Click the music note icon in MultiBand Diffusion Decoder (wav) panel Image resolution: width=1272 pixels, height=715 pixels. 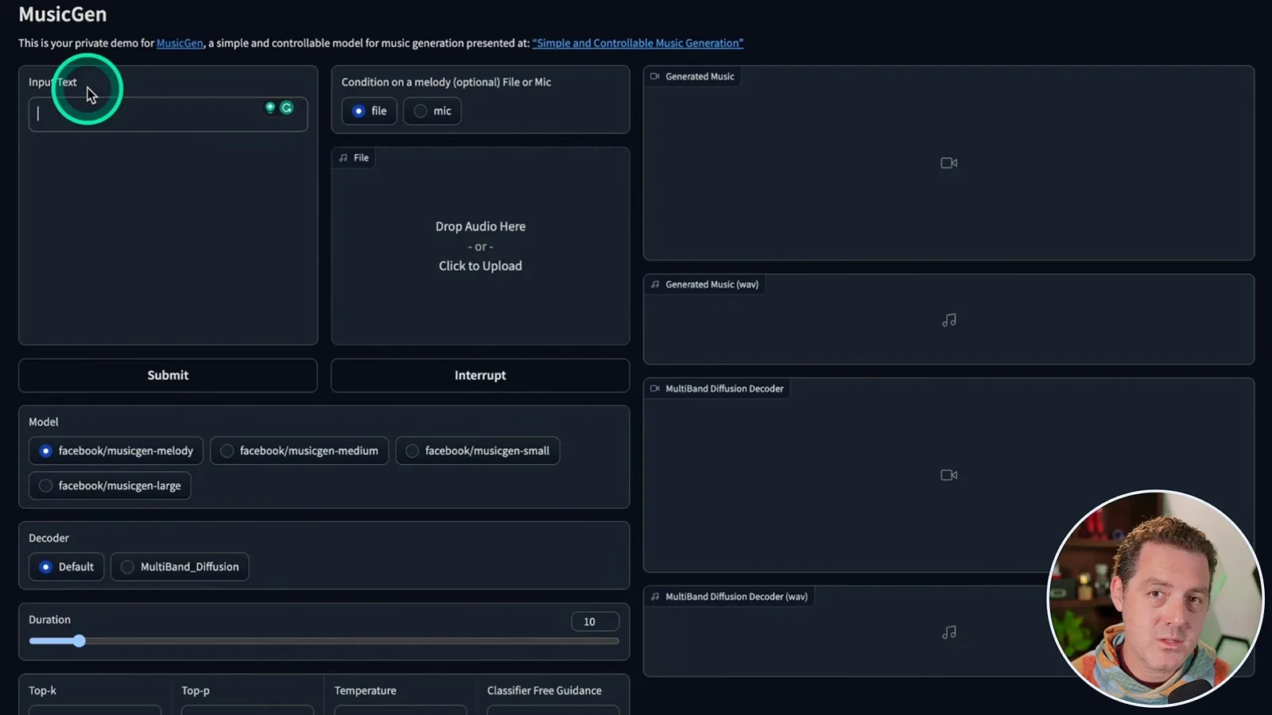pyautogui.click(x=948, y=632)
